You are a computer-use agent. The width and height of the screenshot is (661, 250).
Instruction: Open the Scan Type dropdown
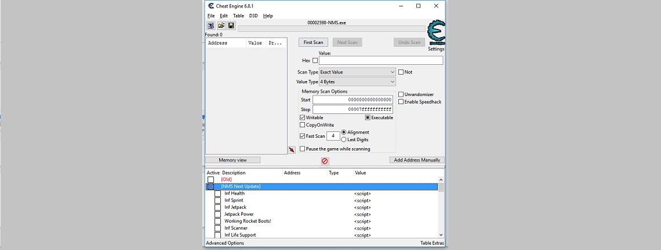point(358,72)
